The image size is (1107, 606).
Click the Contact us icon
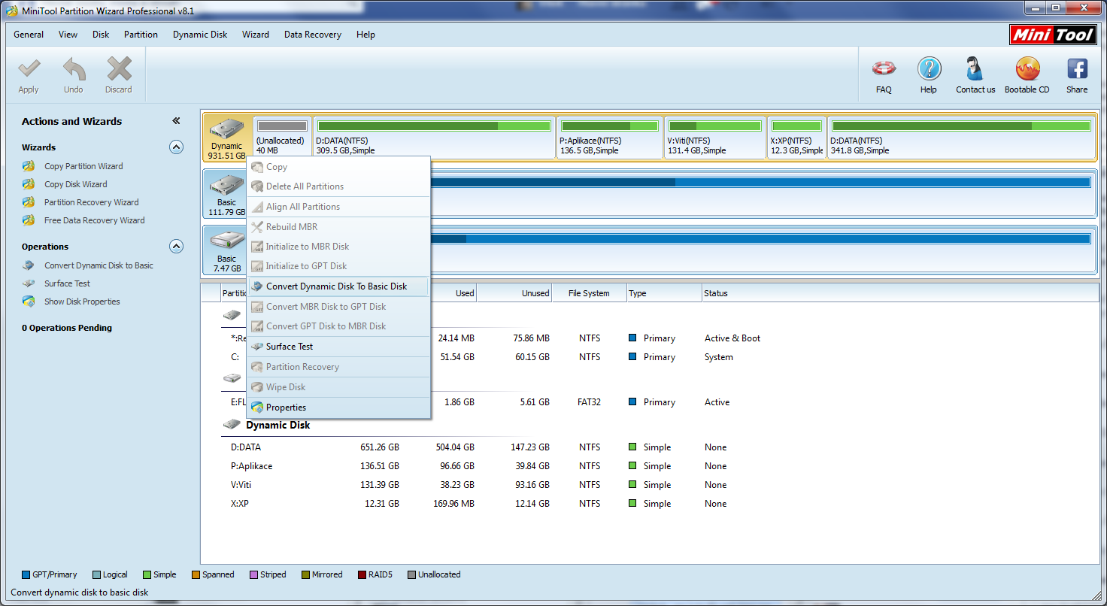tap(975, 69)
